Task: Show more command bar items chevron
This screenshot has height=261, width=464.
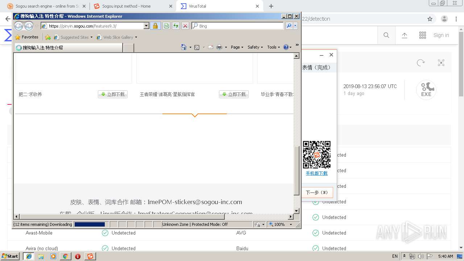Action: click(297, 45)
